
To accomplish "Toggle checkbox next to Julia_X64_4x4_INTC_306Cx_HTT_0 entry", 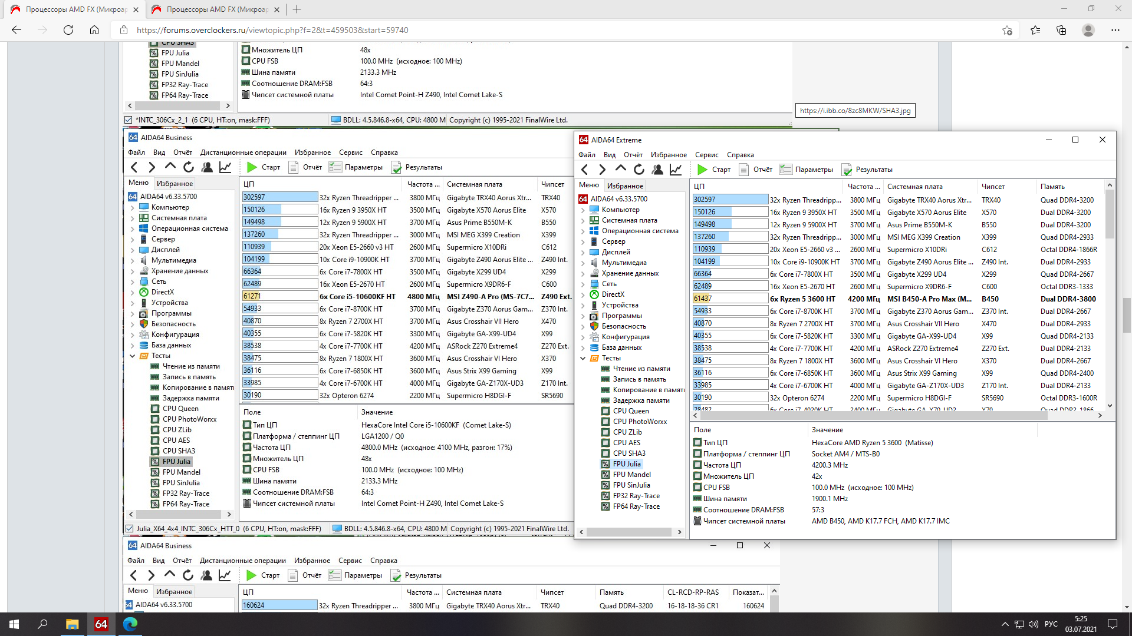I will [x=129, y=528].
